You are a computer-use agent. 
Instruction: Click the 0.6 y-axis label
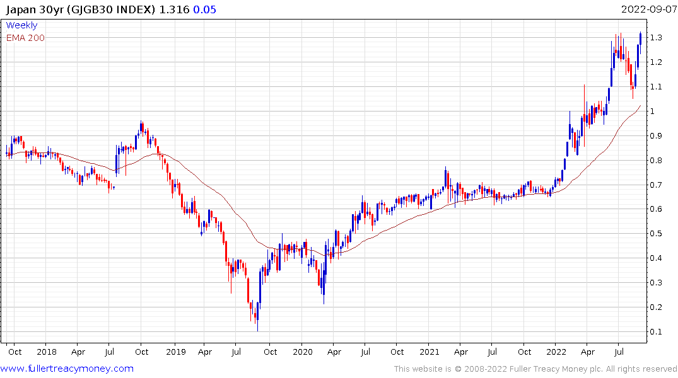tap(656, 209)
